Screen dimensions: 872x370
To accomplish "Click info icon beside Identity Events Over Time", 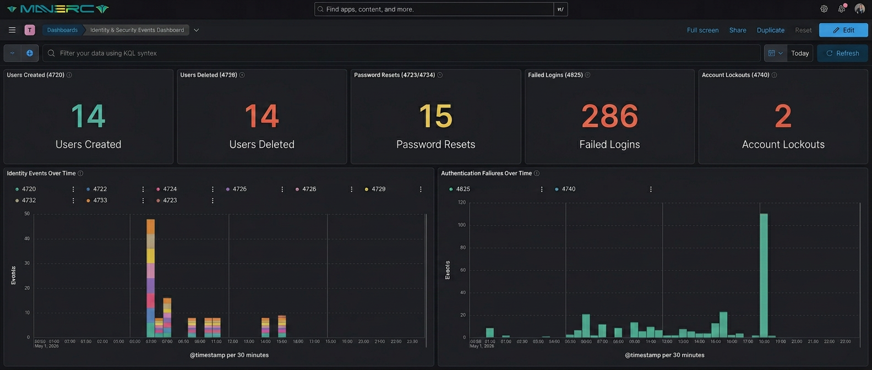I will [80, 173].
